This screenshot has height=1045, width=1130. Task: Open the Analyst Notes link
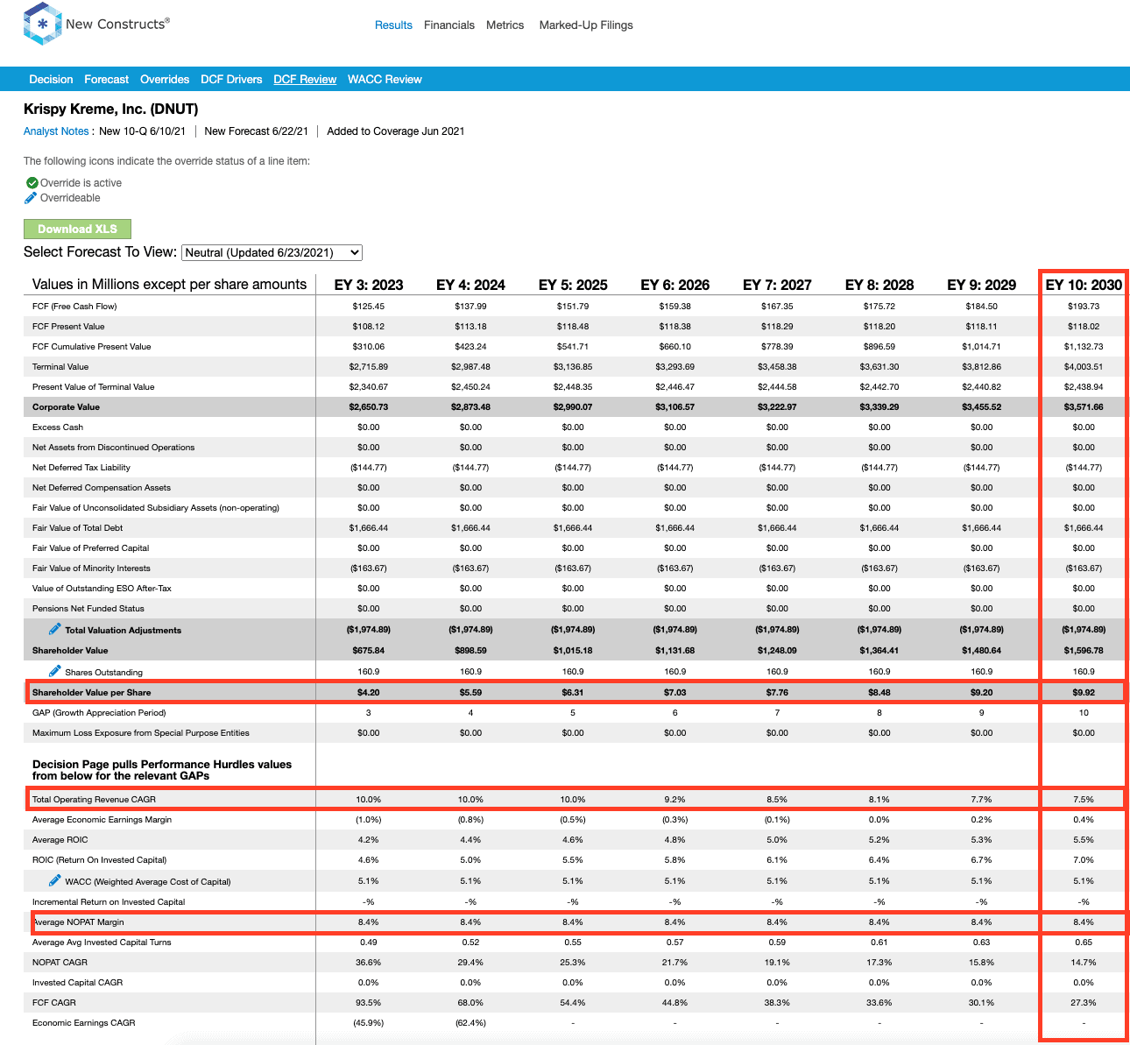tap(56, 131)
